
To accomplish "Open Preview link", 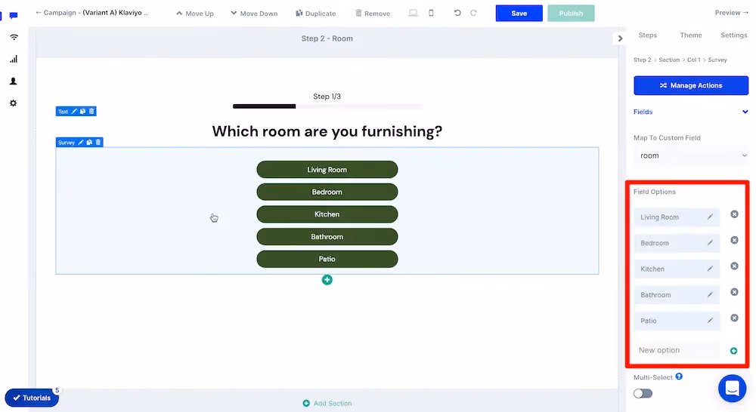I will coord(731,13).
